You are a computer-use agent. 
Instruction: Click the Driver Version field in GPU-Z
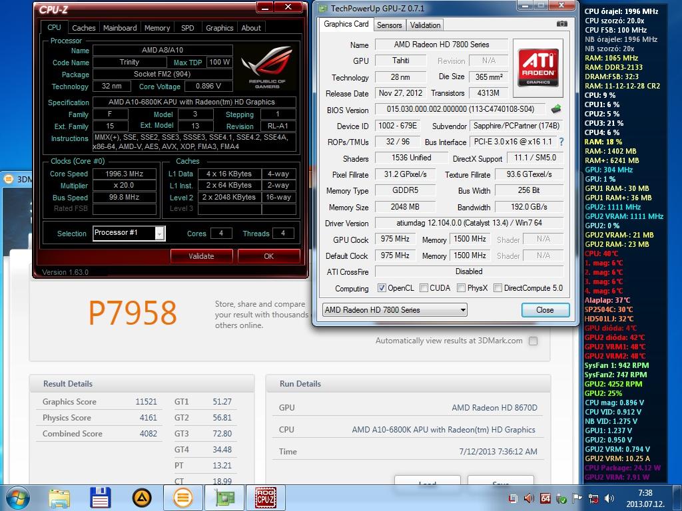[469, 223]
